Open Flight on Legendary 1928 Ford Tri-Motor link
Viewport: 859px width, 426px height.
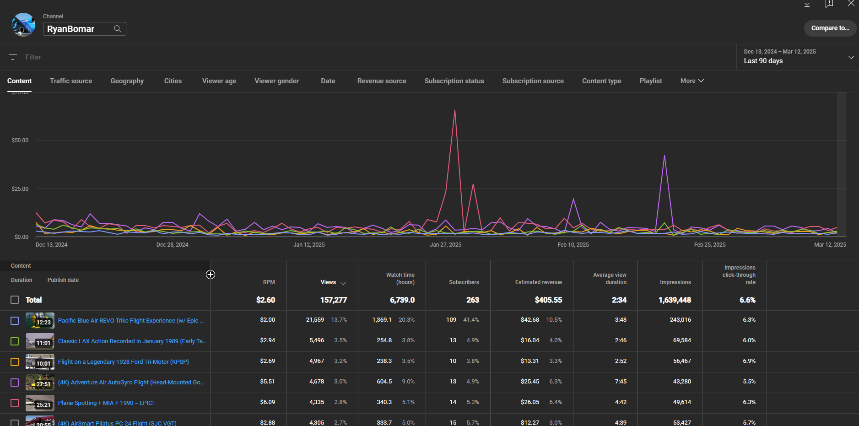(x=124, y=362)
